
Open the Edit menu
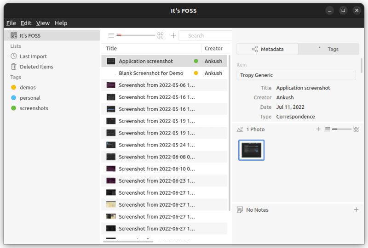[26, 23]
